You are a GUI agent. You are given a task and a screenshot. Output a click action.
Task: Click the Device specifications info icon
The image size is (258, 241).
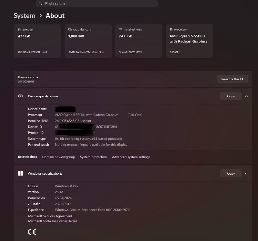21,96
